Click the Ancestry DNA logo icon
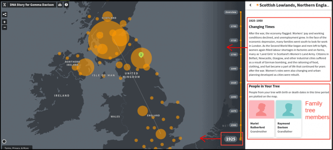The width and height of the screenshot is (333, 150). [5, 5]
